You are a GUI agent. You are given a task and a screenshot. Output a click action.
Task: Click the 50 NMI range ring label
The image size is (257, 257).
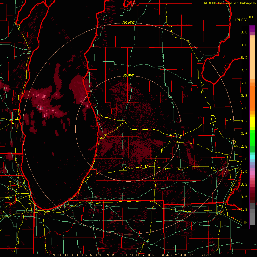click(x=128, y=75)
